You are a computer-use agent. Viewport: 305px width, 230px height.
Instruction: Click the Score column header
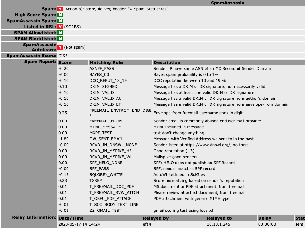[64, 62]
